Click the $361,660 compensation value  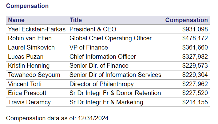pos(195,48)
